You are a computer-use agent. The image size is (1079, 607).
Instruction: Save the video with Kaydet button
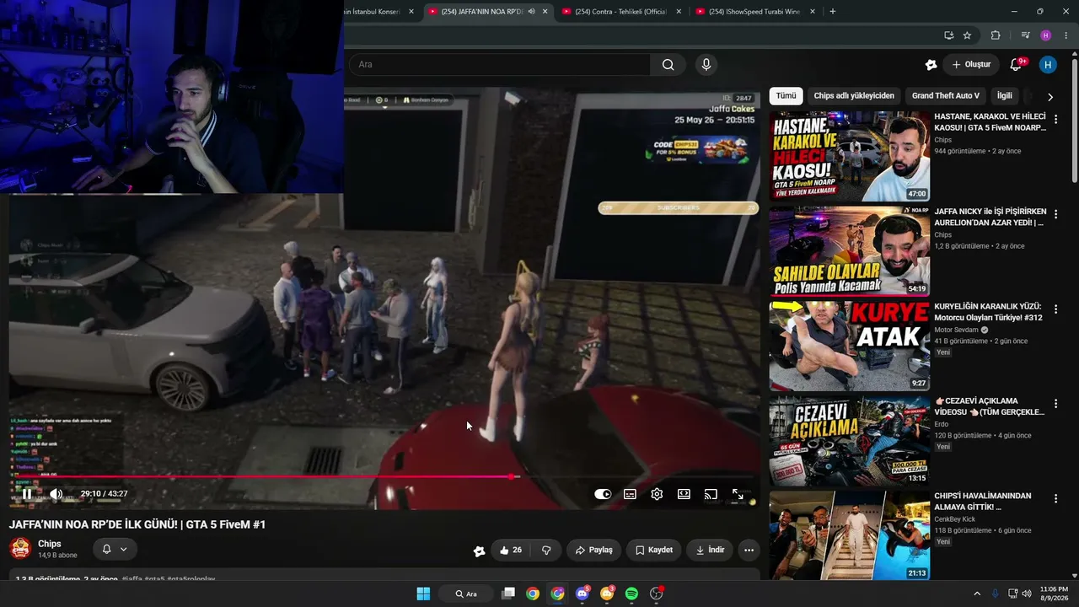(x=654, y=551)
